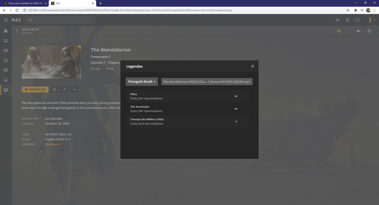The width and height of the screenshot is (379, 205).
Task: Open Plex settings wrench icon
Action: pos(347,20)
